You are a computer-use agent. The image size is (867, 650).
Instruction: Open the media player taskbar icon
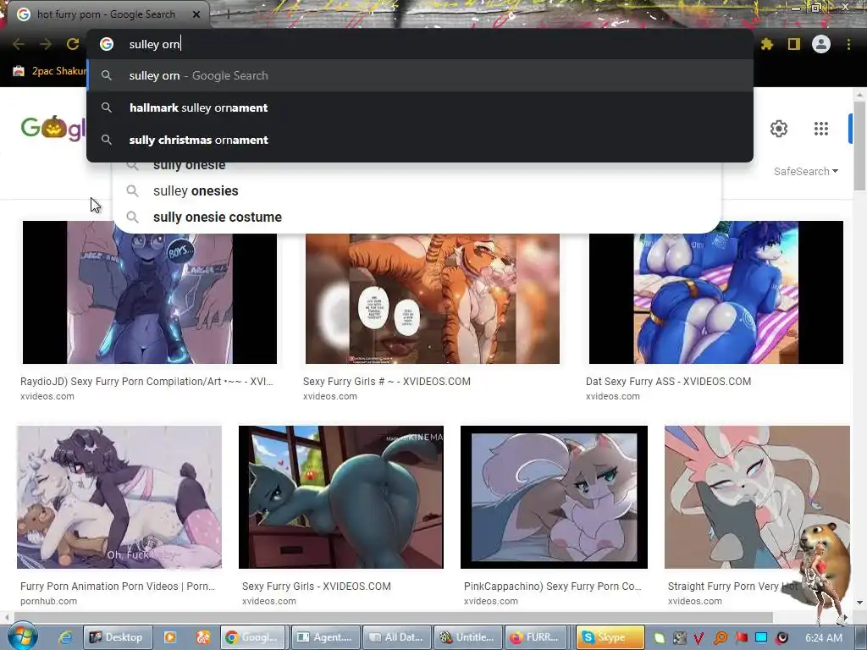click(169, 637)
